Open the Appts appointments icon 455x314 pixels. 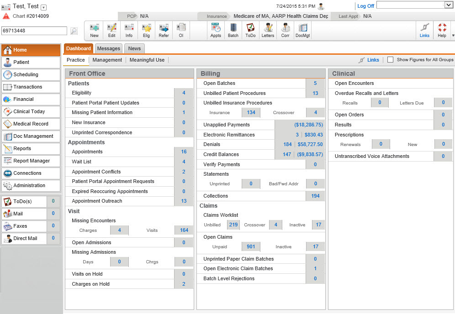point(216,30)
